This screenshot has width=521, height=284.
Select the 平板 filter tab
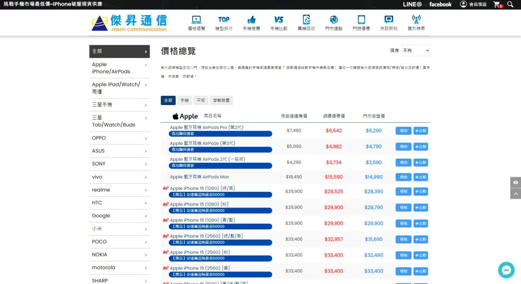click(201, 100)
